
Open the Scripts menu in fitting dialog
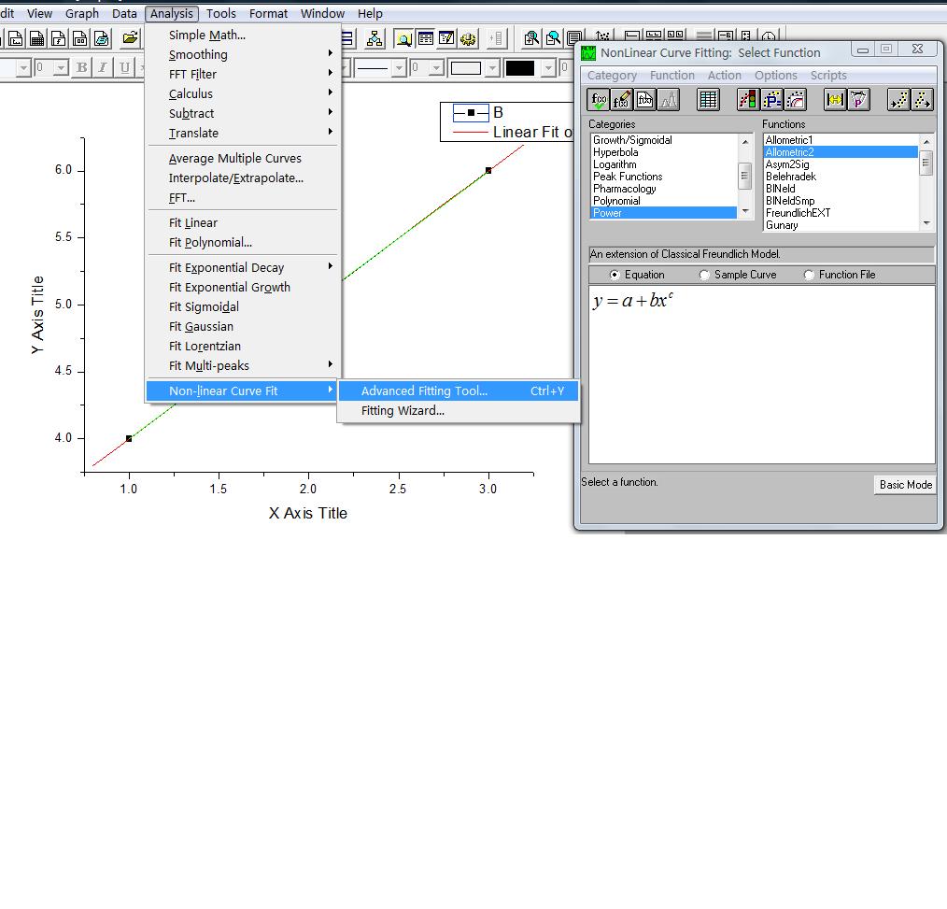coord(828,76)
